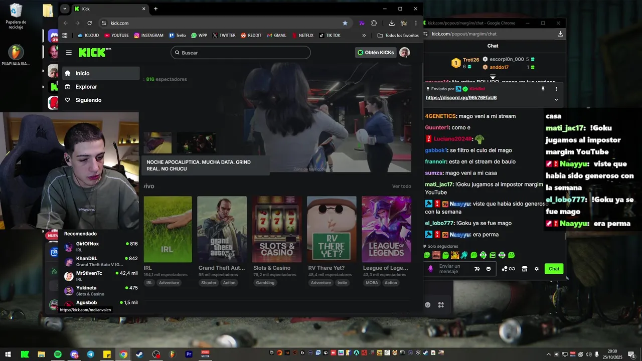Reload the kick.com page

[90, 23]
